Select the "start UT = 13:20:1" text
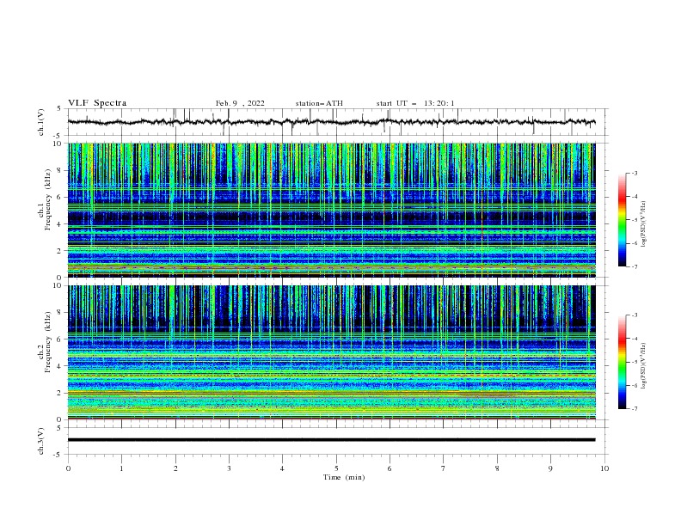 click(415, 103)
